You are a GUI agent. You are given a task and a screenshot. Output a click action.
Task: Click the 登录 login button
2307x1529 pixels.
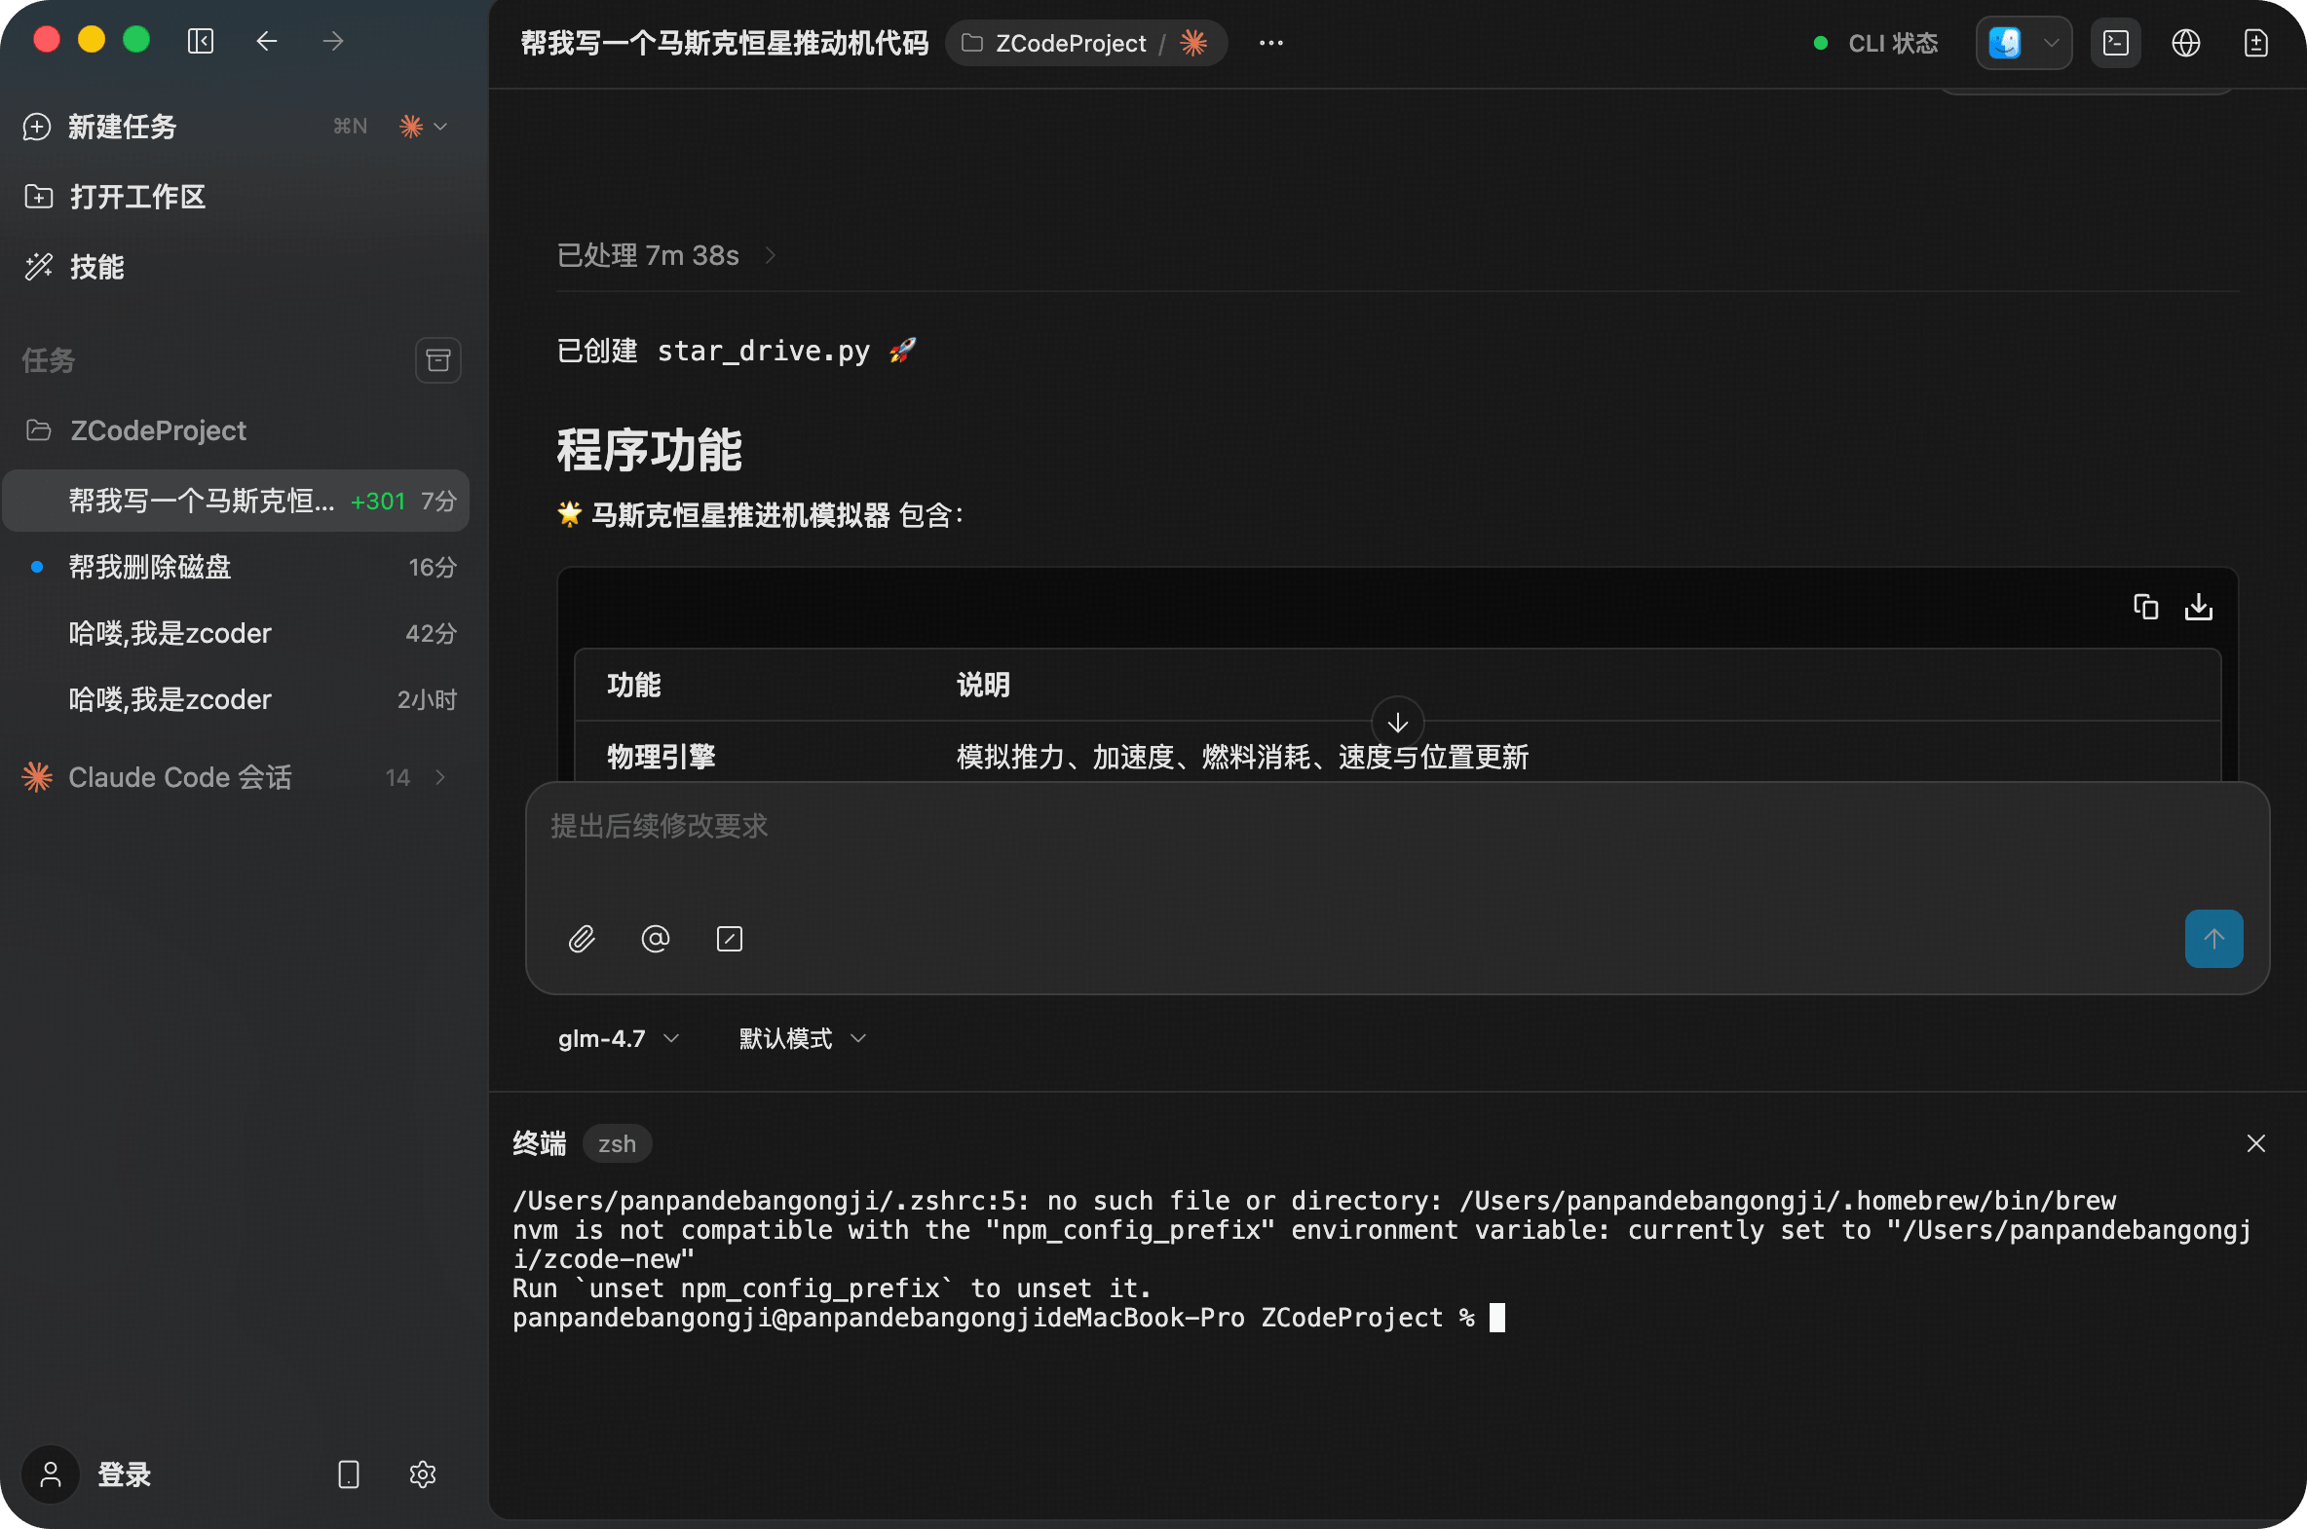point(123,1473)
